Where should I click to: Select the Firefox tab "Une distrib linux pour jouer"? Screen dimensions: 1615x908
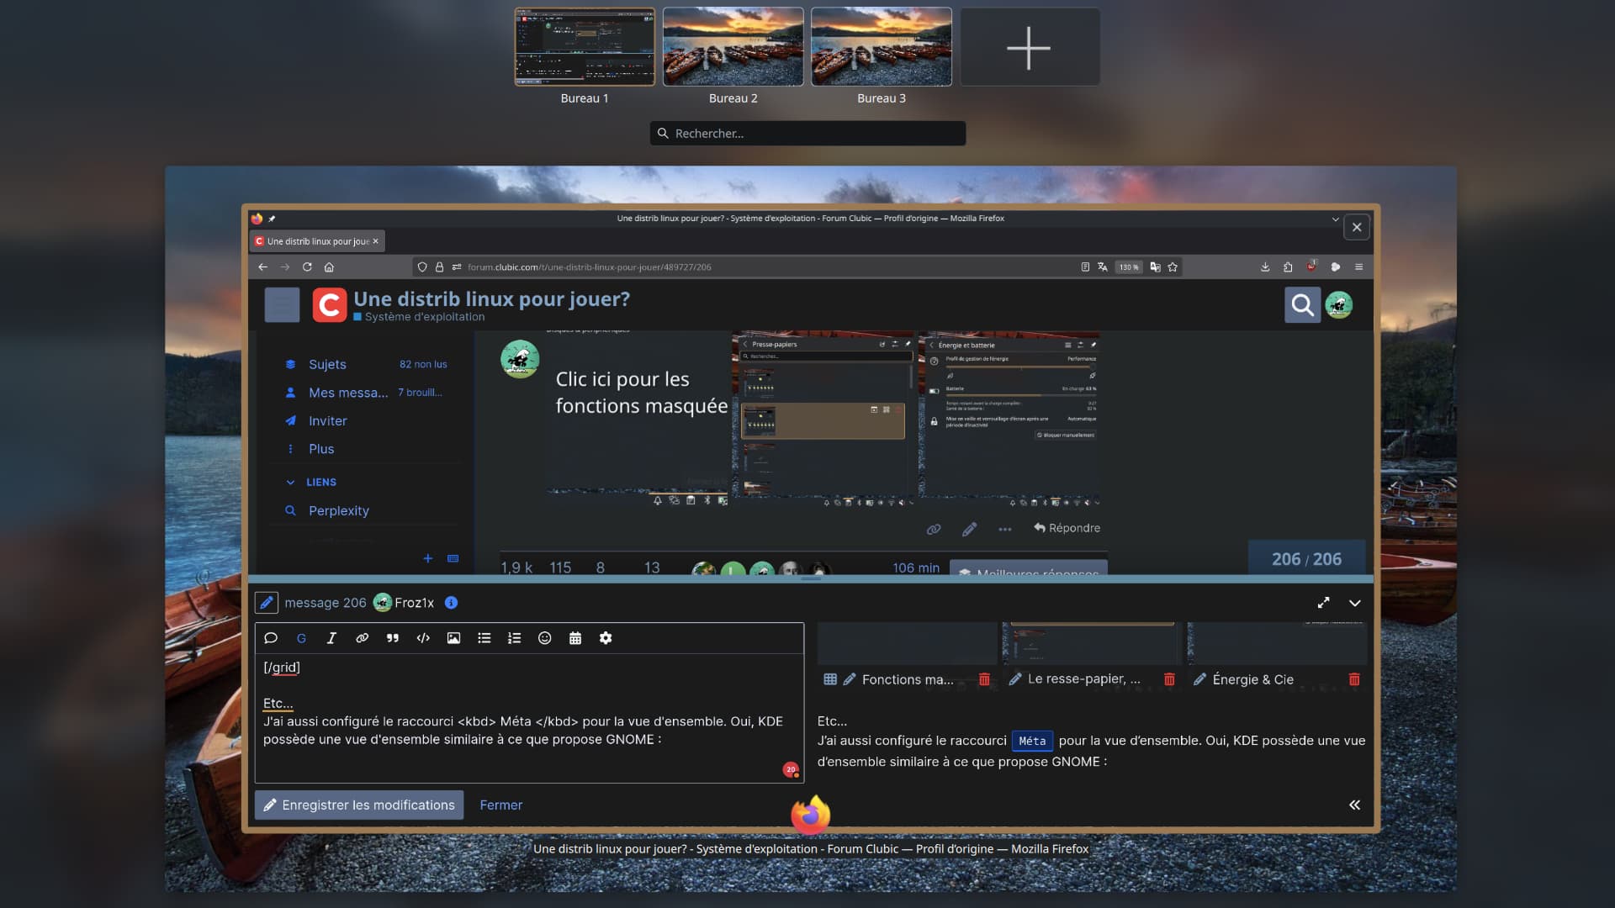pos(315,241)
